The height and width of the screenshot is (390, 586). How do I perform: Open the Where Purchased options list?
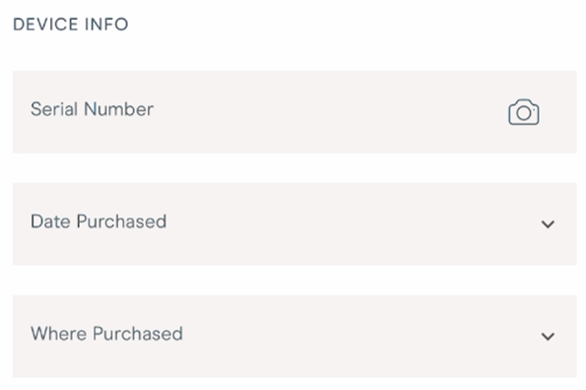click(x=294, y=336)
